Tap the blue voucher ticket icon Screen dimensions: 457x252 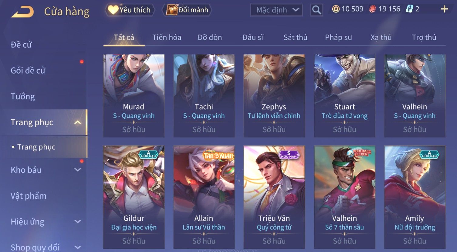pos(409,9)
